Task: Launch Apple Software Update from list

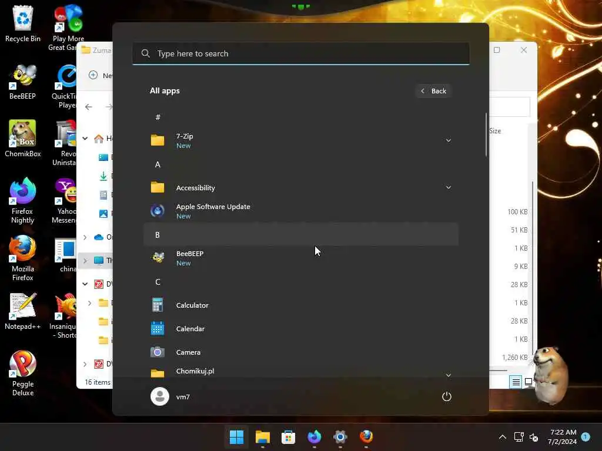Action: [x=300, y=211]
